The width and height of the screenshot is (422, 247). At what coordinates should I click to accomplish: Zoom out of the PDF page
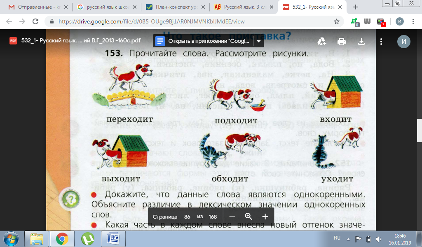[232, 217]
